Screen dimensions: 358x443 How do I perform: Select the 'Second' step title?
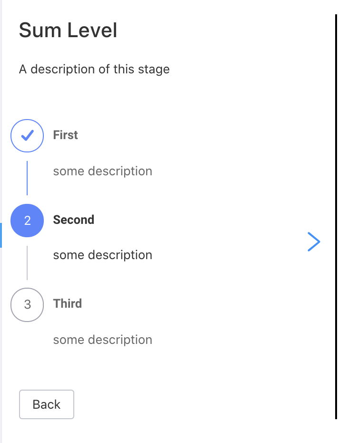pos(74,220)
